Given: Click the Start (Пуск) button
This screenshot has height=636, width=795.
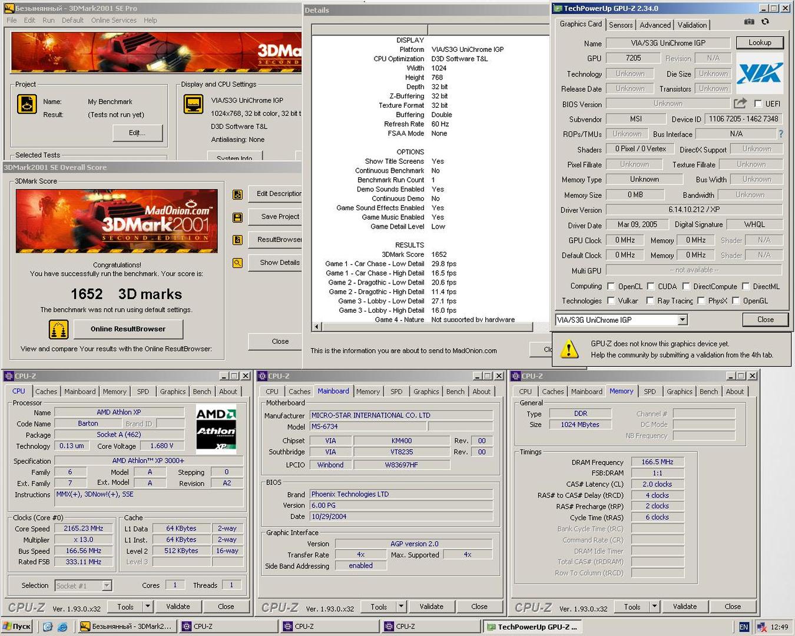Looking at the screenshot, I should (x=16, y=627).
